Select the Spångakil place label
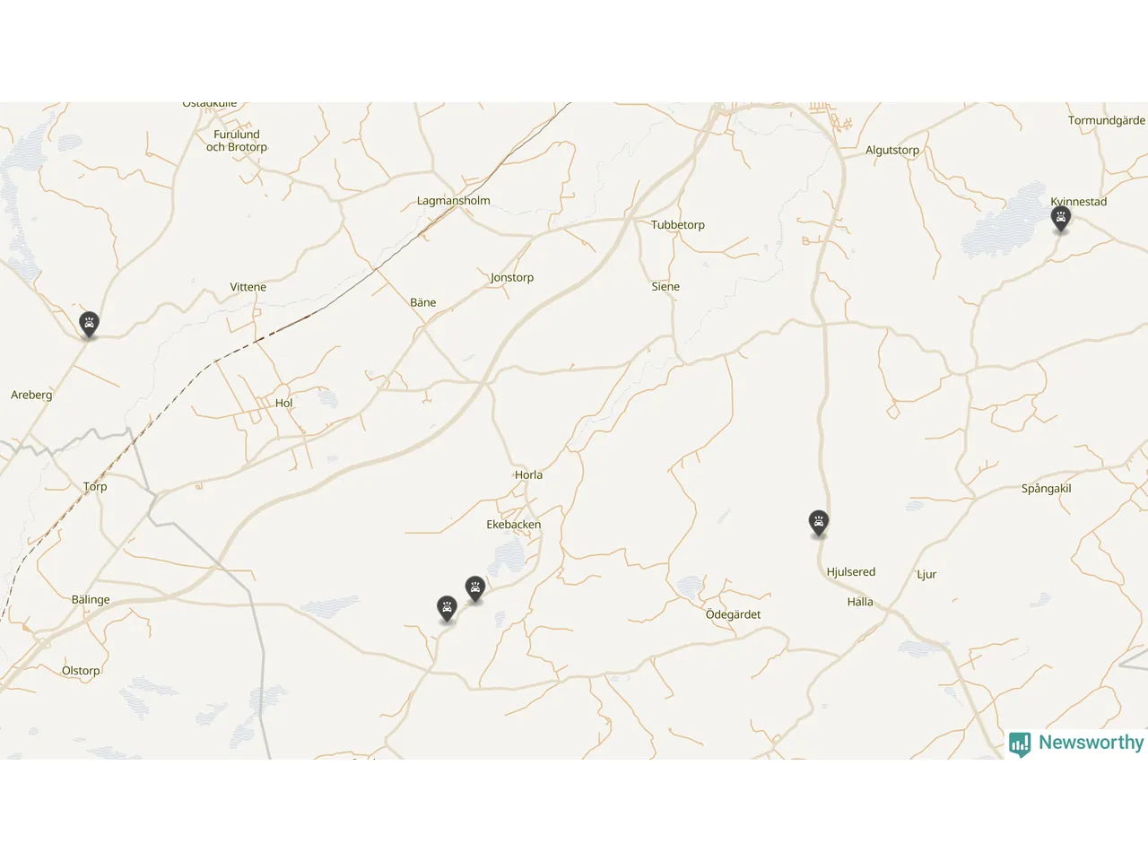The width and height of the screenshot is (1148, 861). (1047, 489)
